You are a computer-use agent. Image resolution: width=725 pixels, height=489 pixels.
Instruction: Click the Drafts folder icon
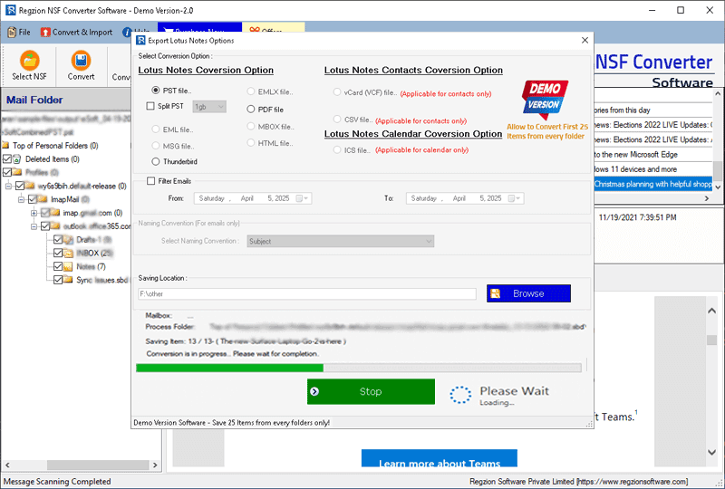[x=69, y=240]
